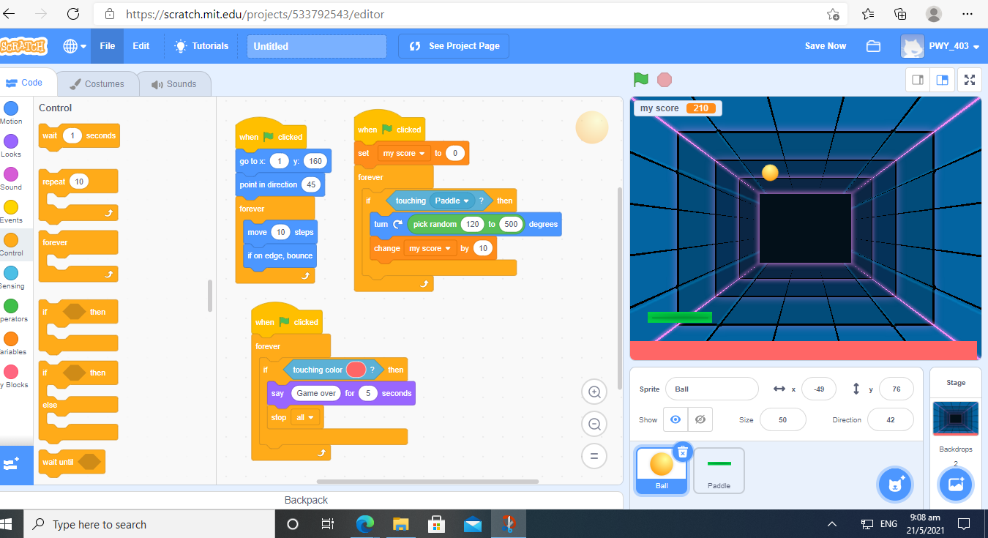988x538 pixels.
Task: Open the stop all dropdown in block
Action: click(x=310, y=417)
